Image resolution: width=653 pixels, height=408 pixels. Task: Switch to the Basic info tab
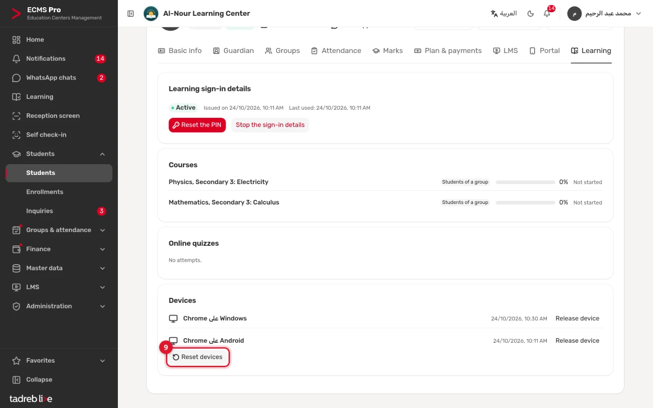(180, 50)
